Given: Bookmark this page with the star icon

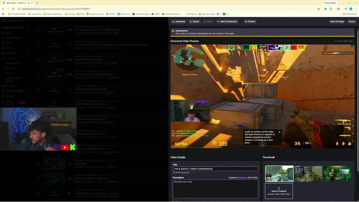Looking at the screenshot, I should tap(319, 9).
